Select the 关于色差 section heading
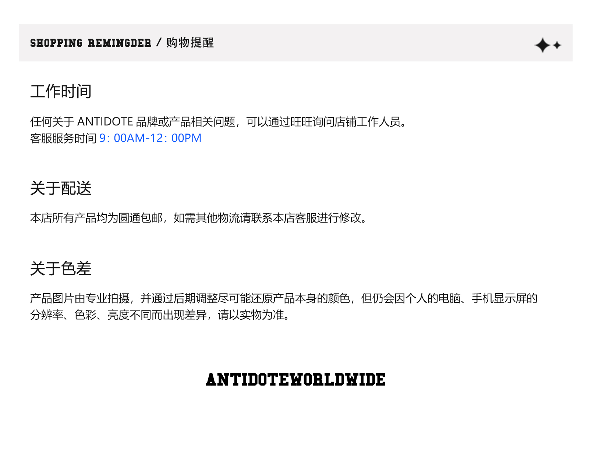The width and height of the screenshot is (591, 454). click(x=61, y=269)
